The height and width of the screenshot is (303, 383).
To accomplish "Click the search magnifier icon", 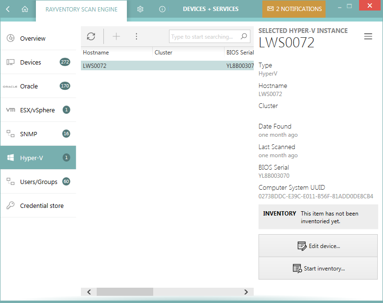I will coord(244,36).
